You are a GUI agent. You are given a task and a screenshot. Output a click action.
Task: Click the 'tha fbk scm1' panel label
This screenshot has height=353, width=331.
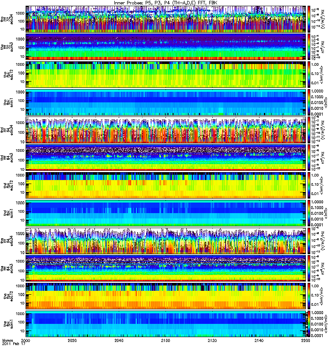(8, 102)
